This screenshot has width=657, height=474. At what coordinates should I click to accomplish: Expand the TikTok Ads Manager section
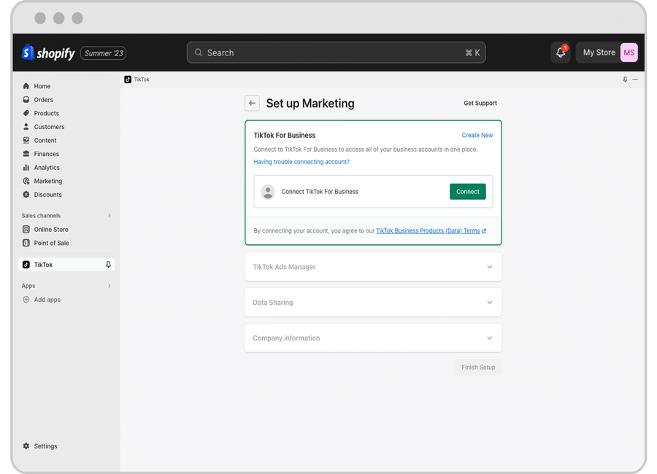tap(489, 267)
